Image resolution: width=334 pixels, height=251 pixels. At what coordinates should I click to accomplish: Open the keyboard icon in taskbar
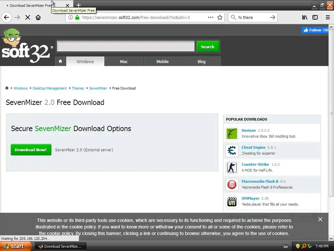pos(286,246)
